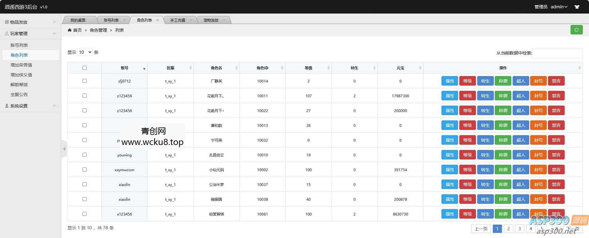Click the green refresh icon button
This screenshot has width=589, height=238.
[576, 30]
